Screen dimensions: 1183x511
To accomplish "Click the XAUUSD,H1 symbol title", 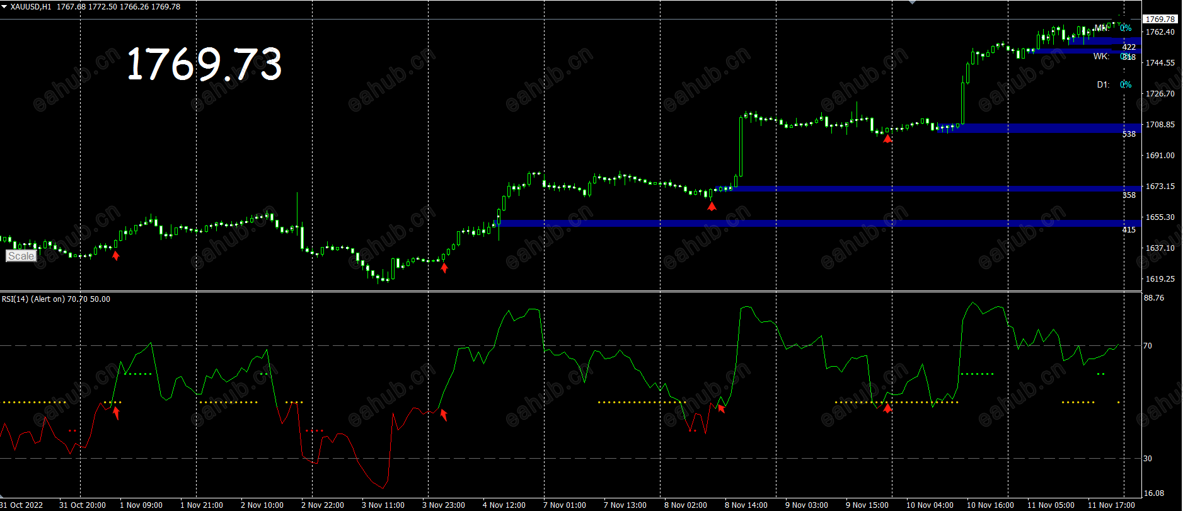I will pyautogui.click(x=31, y=7).
